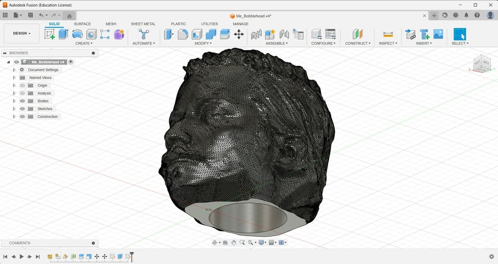Switch to the SURFACE tab

(82, 24)
